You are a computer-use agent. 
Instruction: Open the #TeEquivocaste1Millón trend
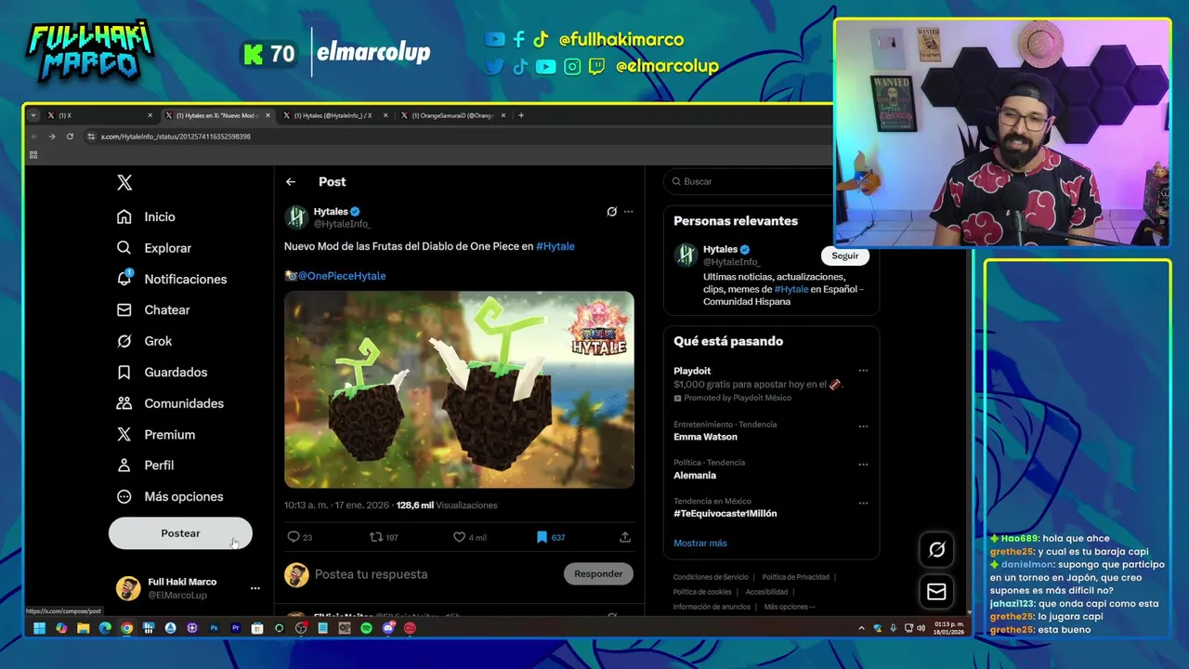tap(725, 514)
